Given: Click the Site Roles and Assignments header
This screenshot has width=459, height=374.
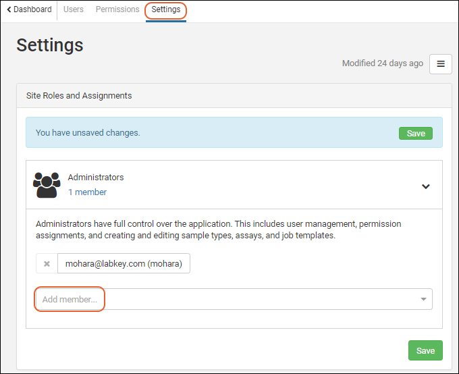Looking at the screenshot, I should [79, 96].
